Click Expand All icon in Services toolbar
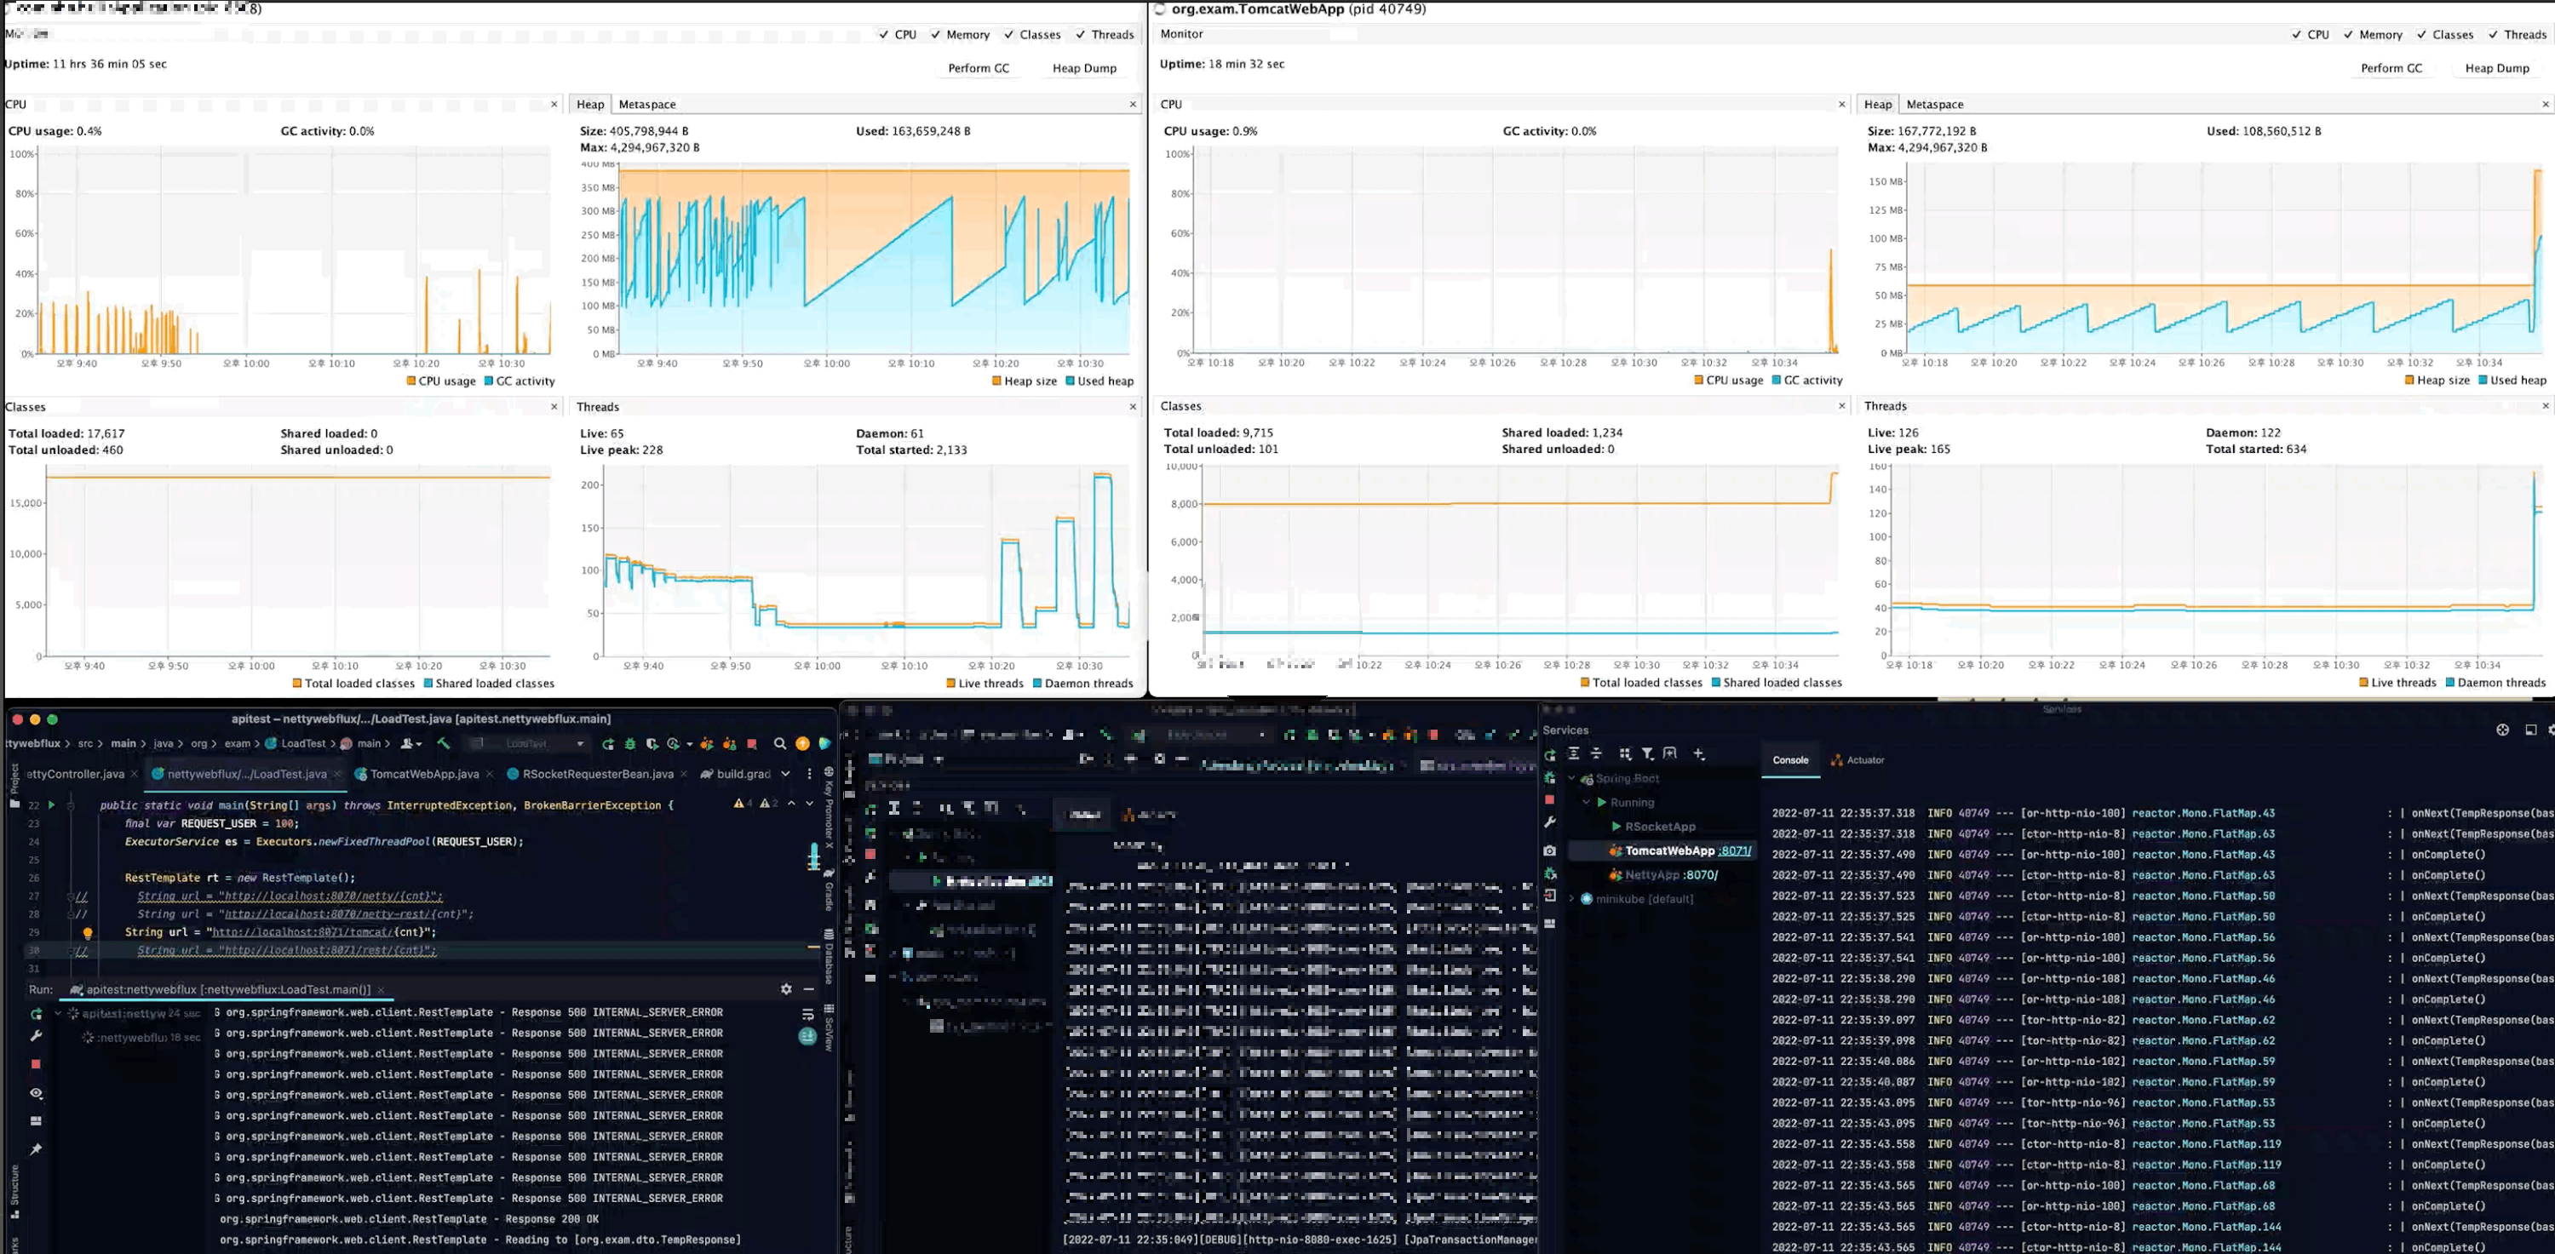 pyautogui.click(x=1574, y=754)
